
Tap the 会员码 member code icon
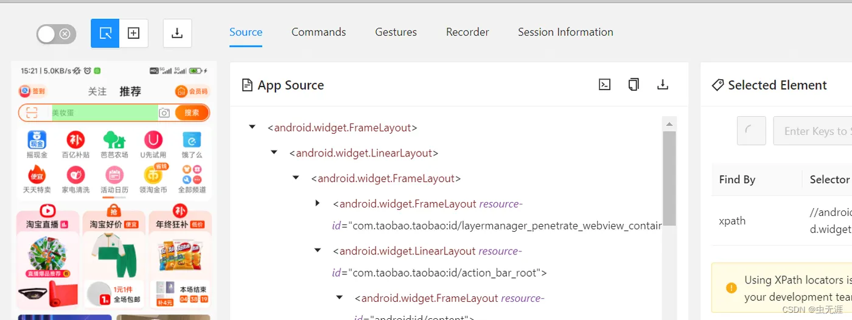(x=192, y=91)
